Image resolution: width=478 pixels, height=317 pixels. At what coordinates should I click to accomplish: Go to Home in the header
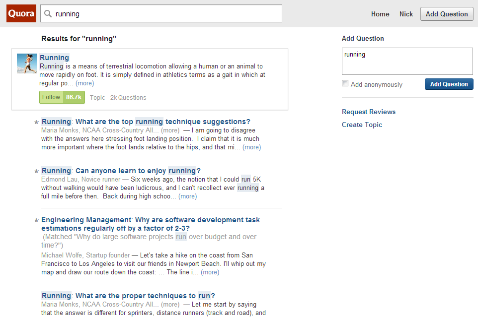tap(380, 14)
